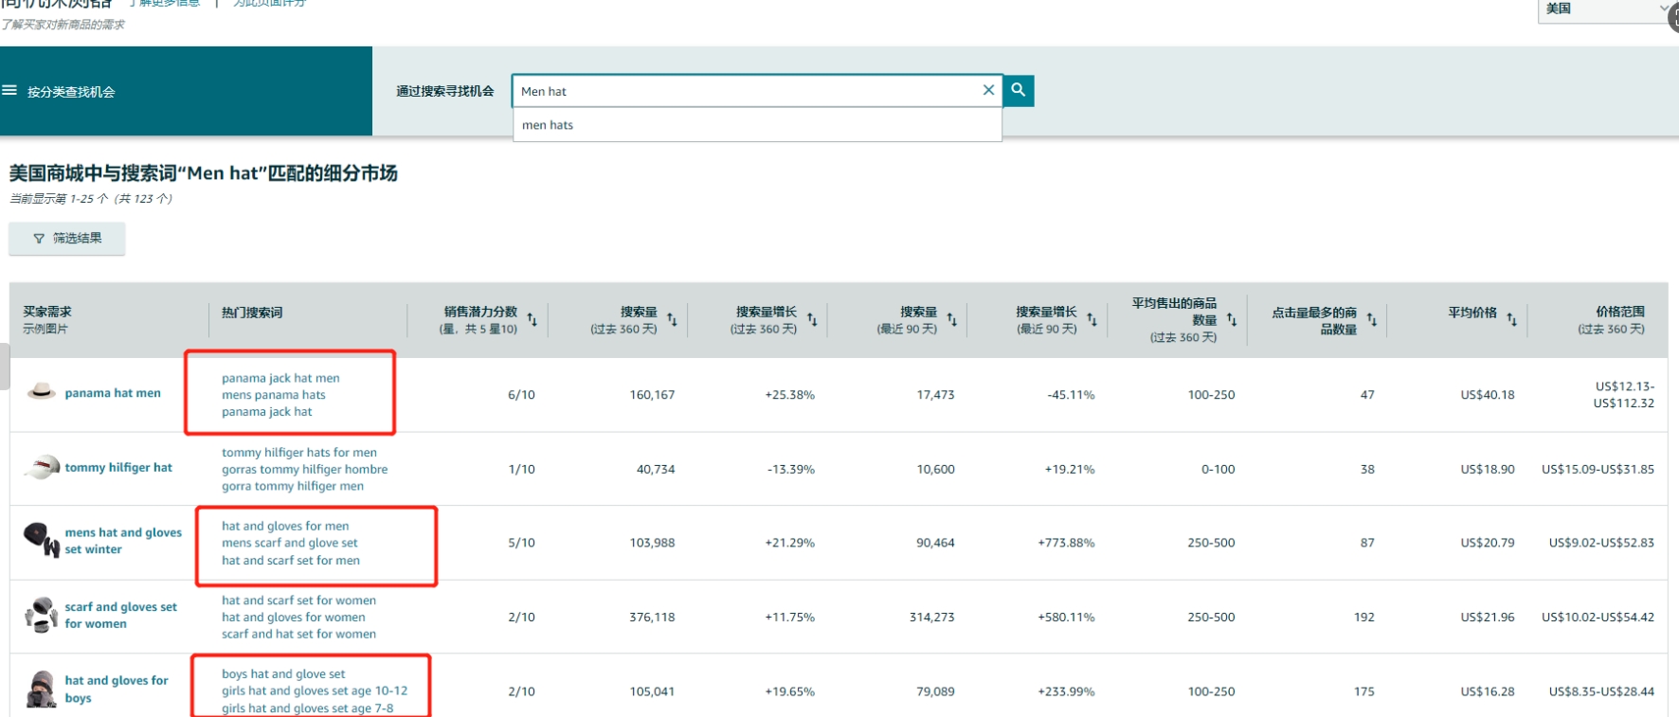The width and height of the screenshot is (1679, 717).
Task: Click the tommy hilfiger cap thumbnail
Action: tap(41, 467)
